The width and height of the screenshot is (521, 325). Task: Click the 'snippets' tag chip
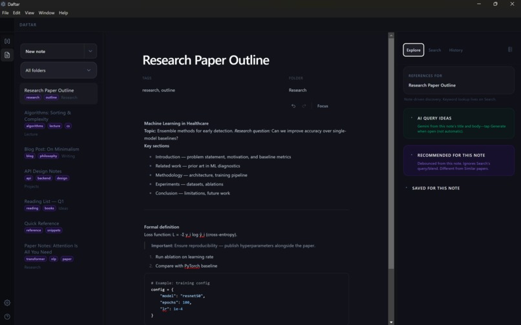click(54, 231)
